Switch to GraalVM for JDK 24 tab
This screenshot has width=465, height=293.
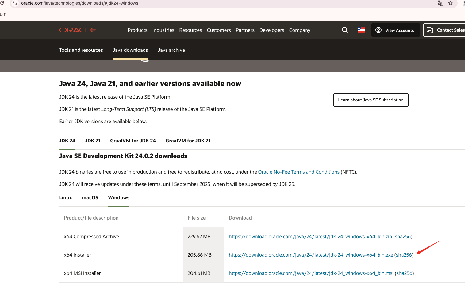coord(133,141)
